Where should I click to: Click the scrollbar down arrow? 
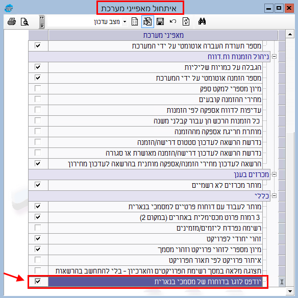pyautogui.click(x=290, y=291)
